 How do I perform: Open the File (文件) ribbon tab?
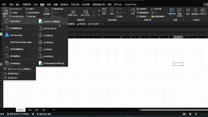pos(4,4)
